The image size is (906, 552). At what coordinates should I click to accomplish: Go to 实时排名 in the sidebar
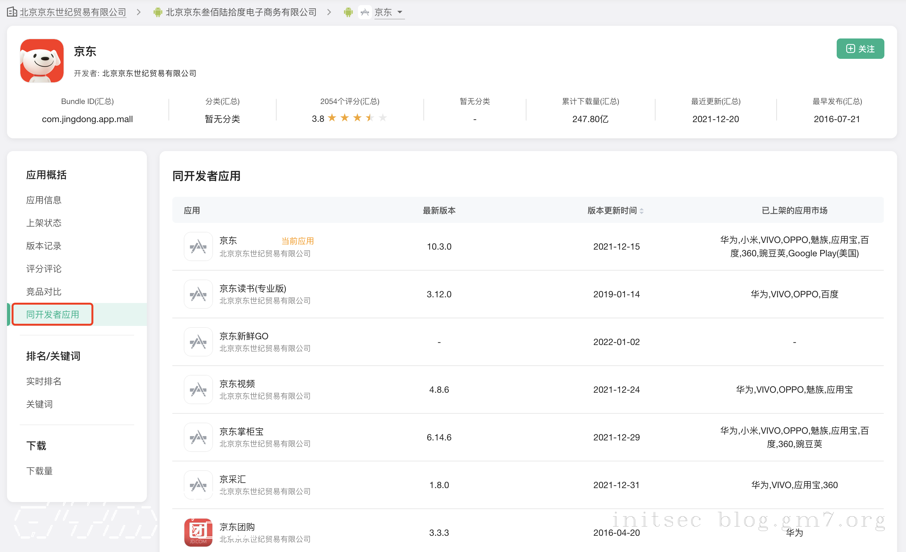coord(43,381)
